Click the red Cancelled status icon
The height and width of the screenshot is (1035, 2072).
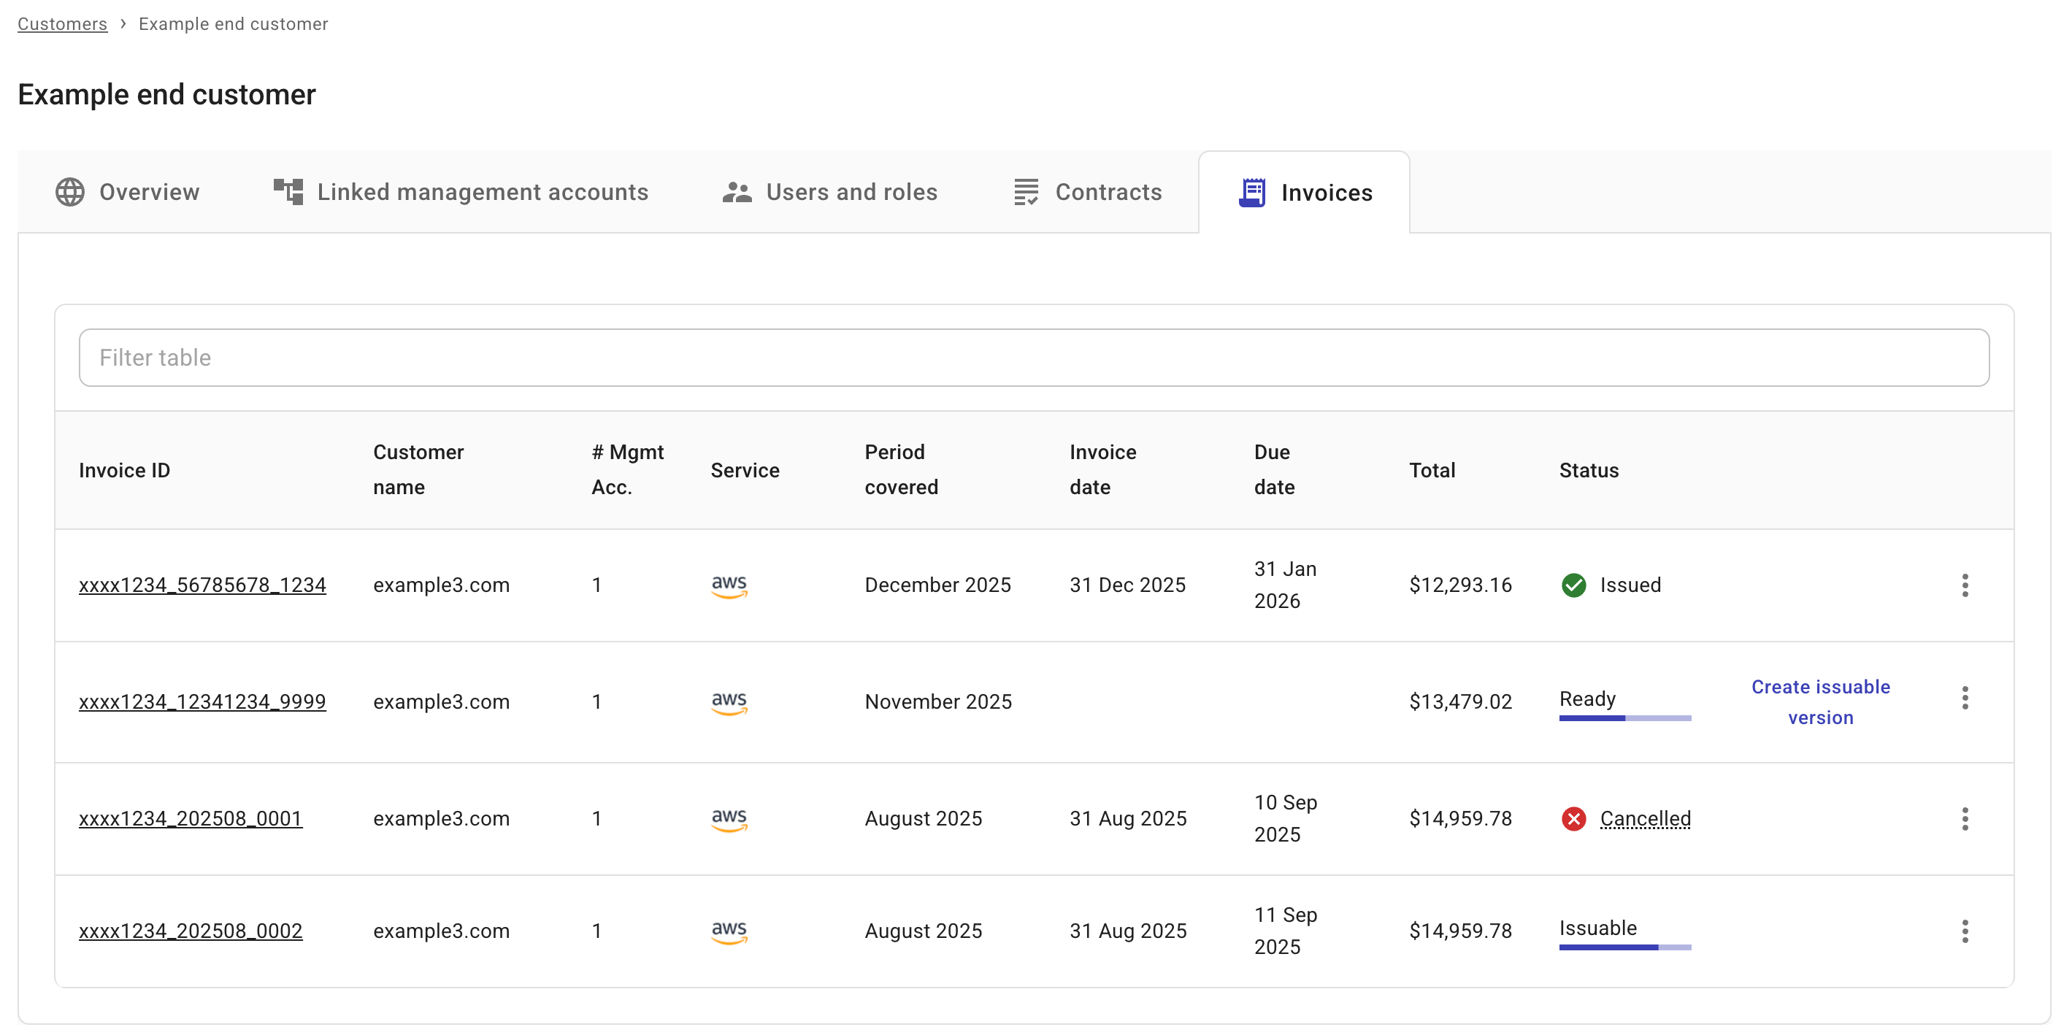pyautogui.click(x=1573, y=819)
